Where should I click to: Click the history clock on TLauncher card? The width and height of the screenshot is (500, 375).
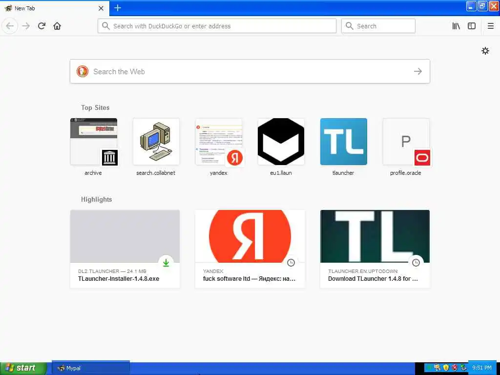(x=416, y=263)
